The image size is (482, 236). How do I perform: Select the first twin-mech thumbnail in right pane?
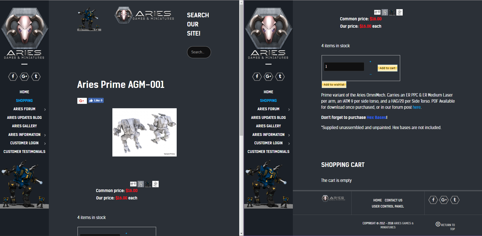(x=377, y=12)
